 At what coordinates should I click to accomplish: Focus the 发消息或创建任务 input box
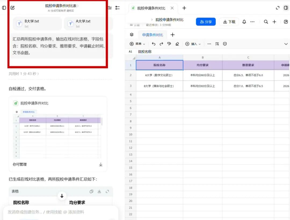pos(61,212)
